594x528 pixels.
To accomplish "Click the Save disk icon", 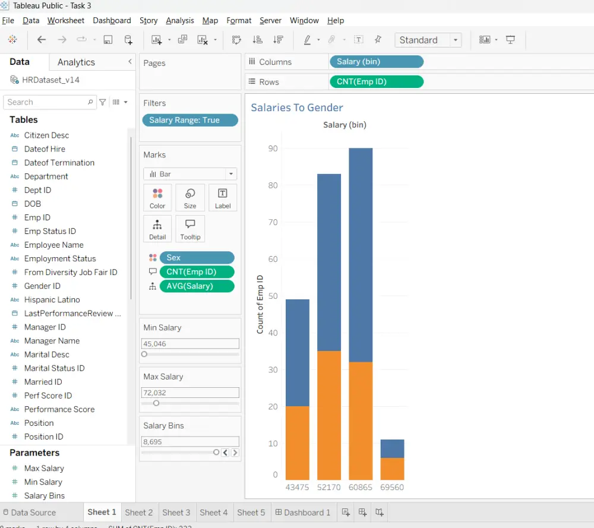I will [108, 39].
